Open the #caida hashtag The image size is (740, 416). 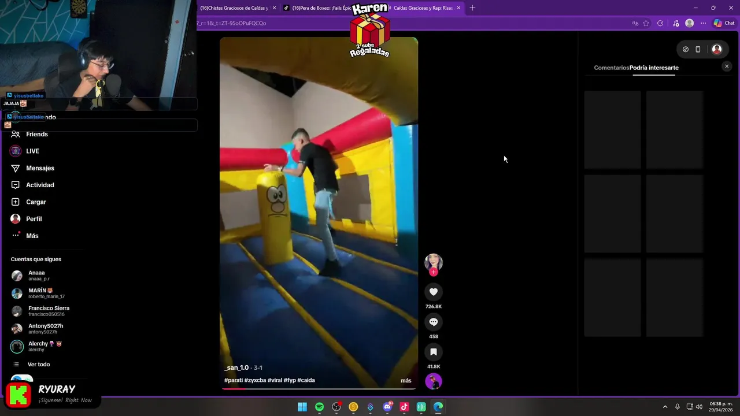point(306,380)
